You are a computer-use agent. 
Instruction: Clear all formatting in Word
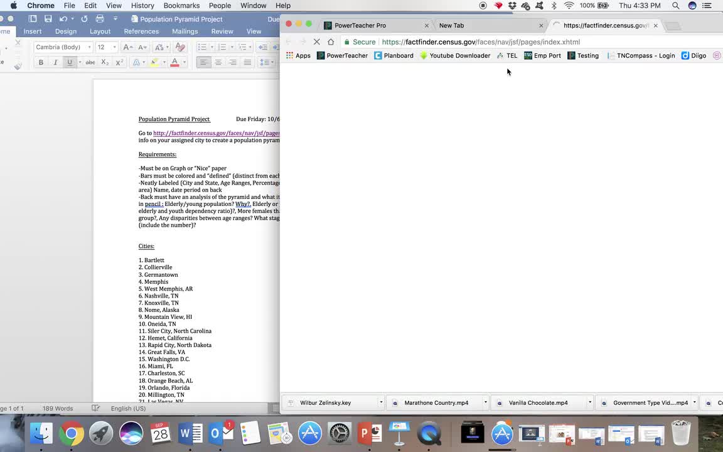(x=180, y=47)
